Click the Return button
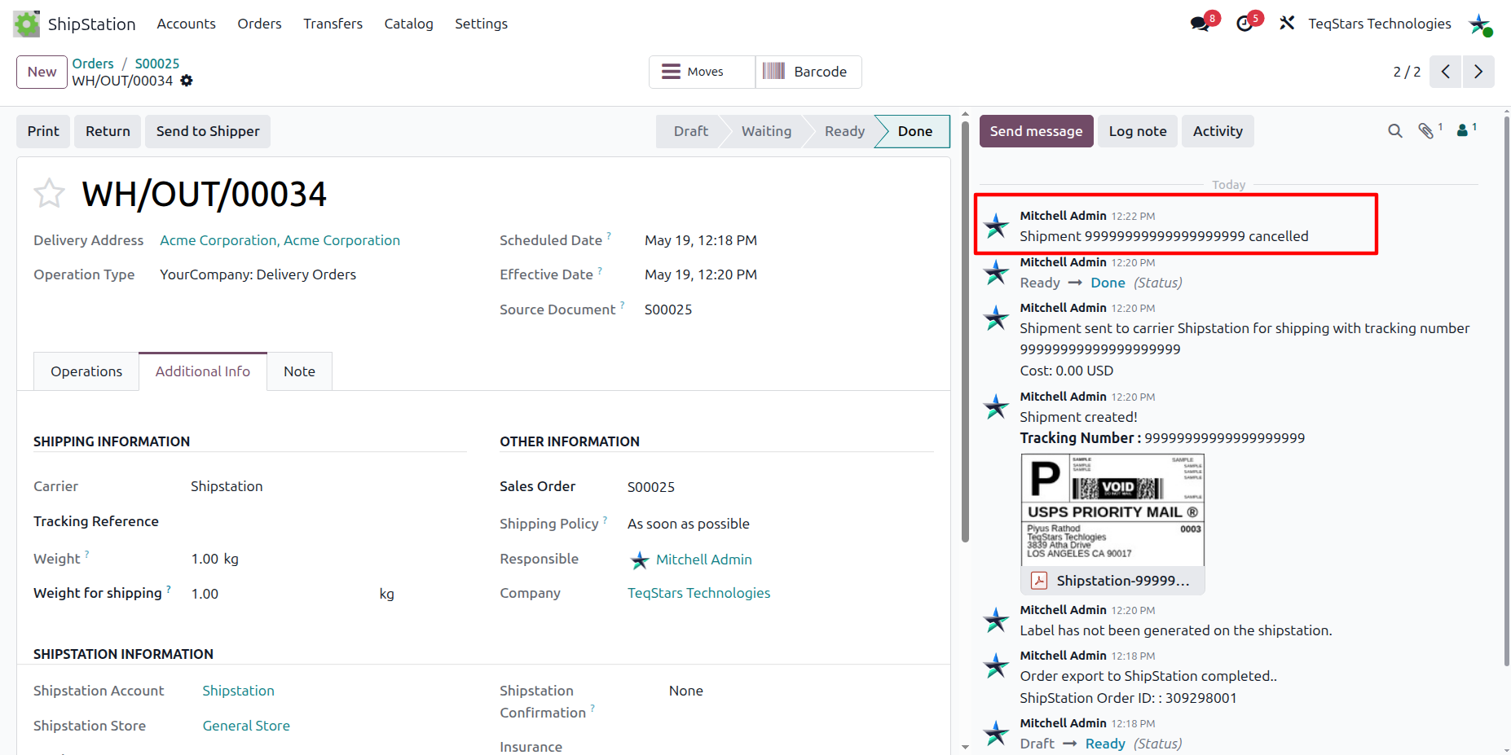The height and width of the screenshot is (755, 1511). [108, 131]
